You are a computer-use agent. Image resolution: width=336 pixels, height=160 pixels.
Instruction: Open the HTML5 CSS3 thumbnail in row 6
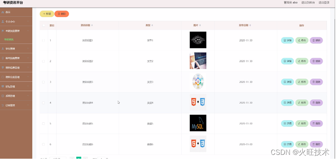(198, 144)
